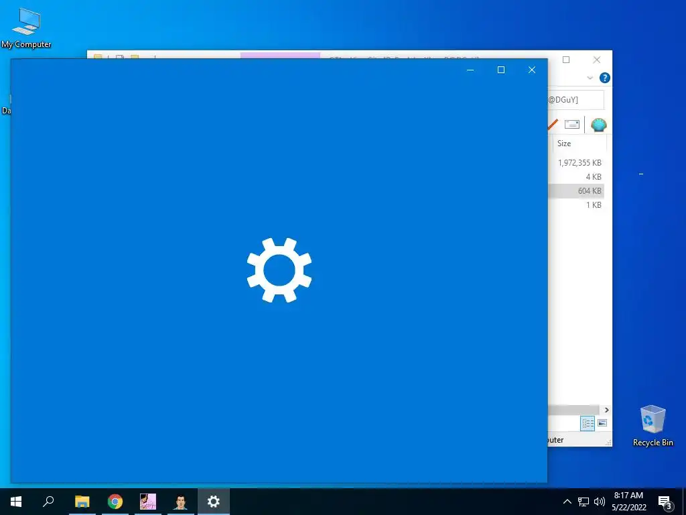
Task: Open the Recycle Bin desktop icon
Action: point(653,426)
